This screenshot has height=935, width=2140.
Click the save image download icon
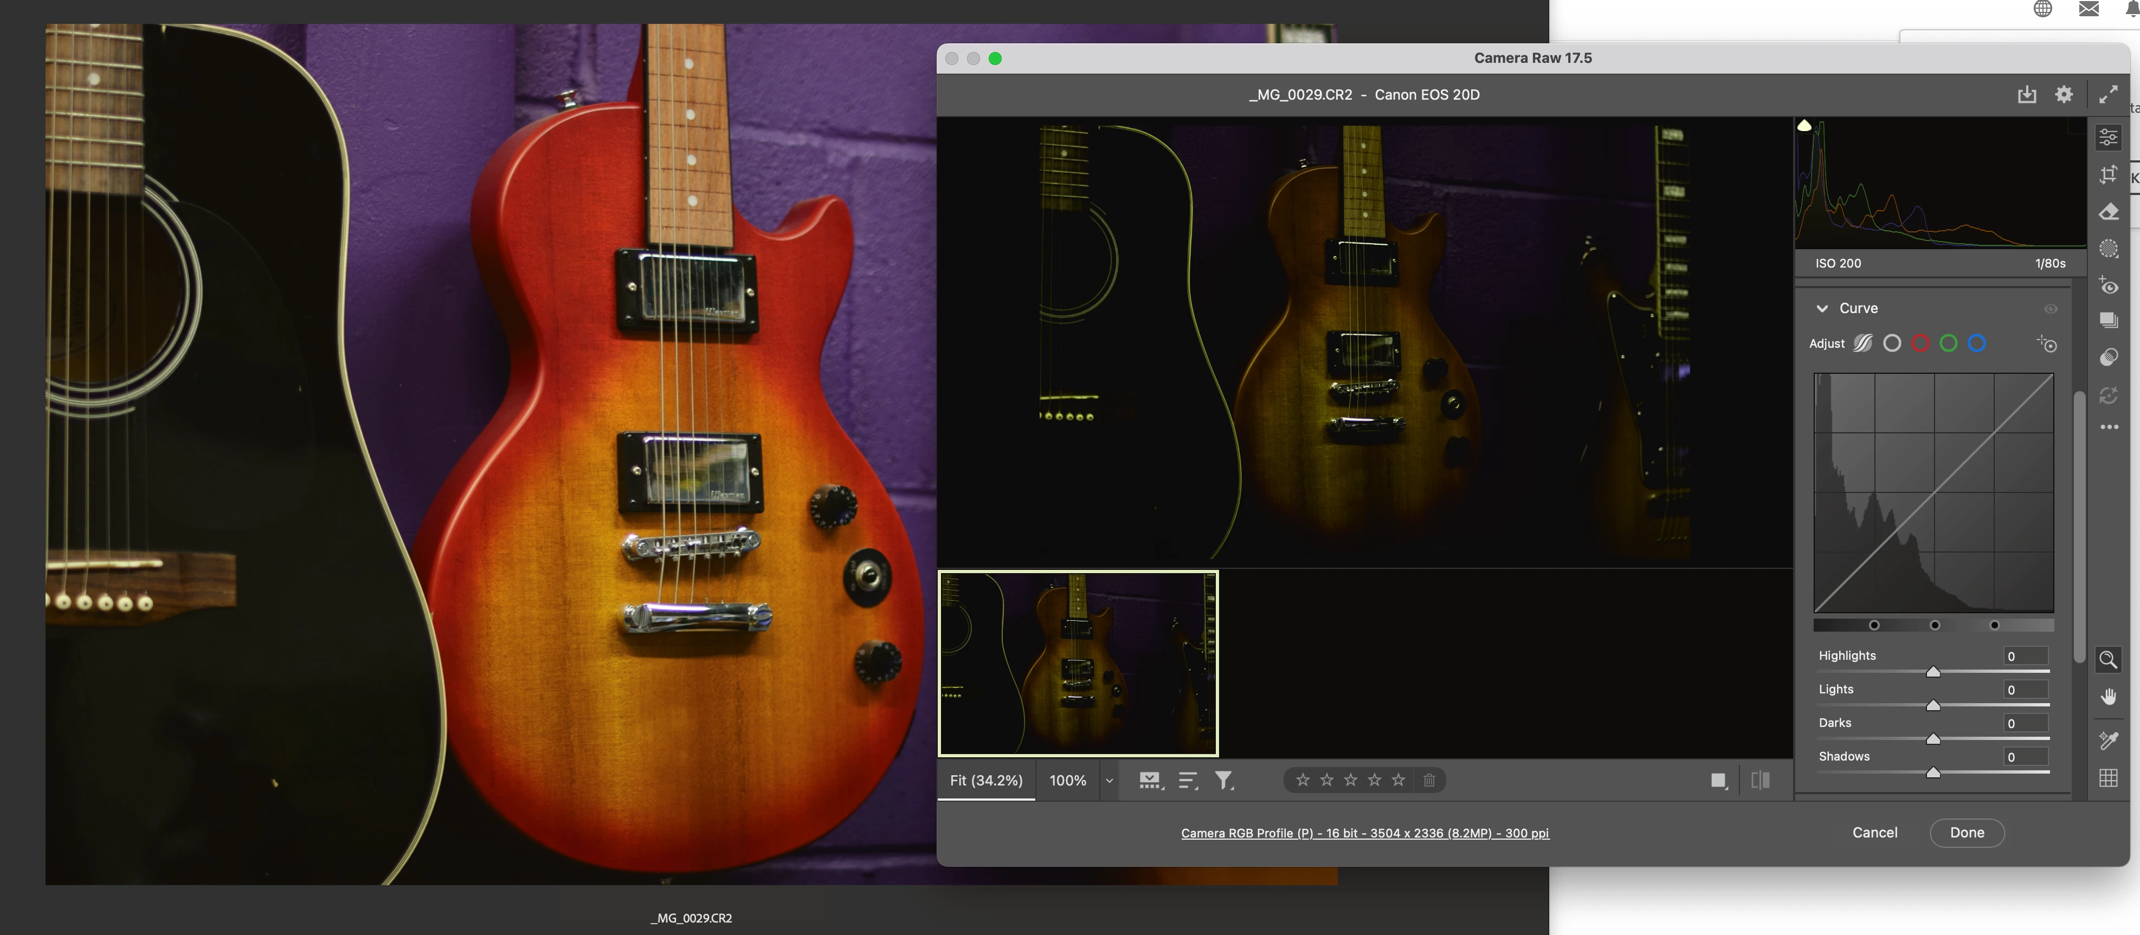click(x=2027, y=95)
